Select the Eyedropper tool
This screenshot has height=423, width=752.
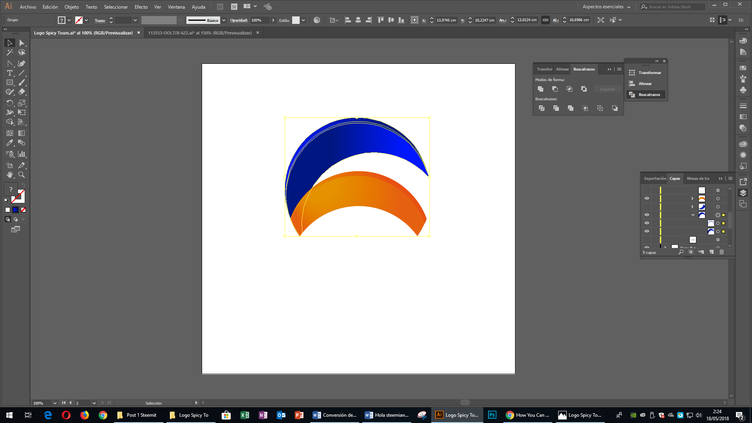10,143
